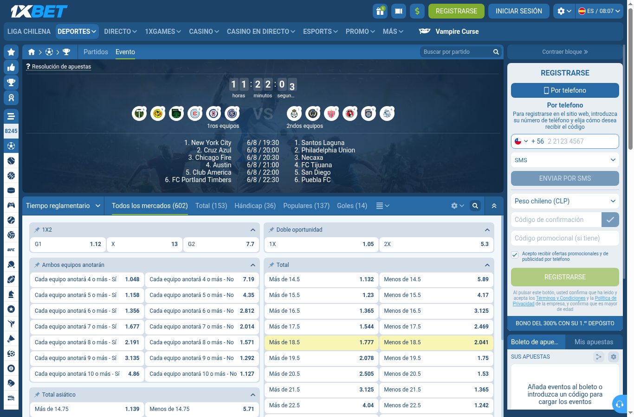Select the billiards 8-ball icon in sidebar
This screenshot has height=417, width=634.
11,368
